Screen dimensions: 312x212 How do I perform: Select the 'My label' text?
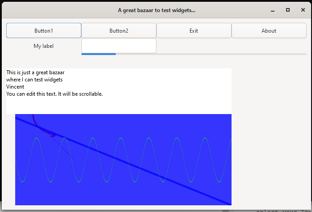coord(43,46)
